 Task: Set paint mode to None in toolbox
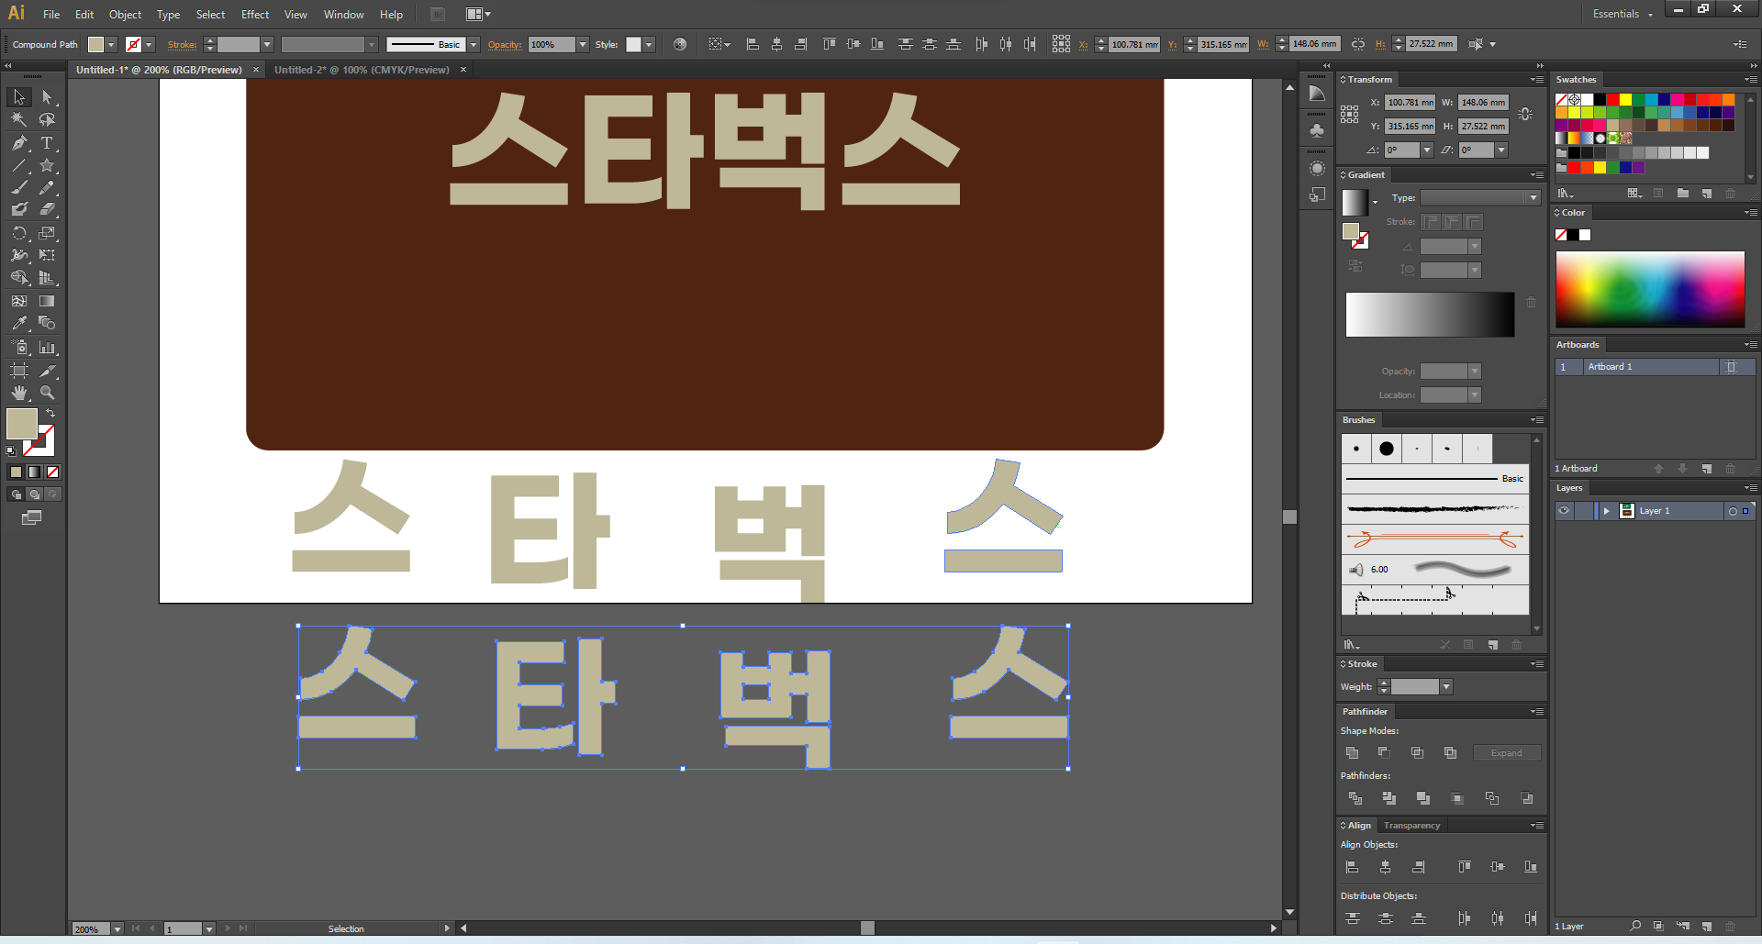click(x=52, y=472)
